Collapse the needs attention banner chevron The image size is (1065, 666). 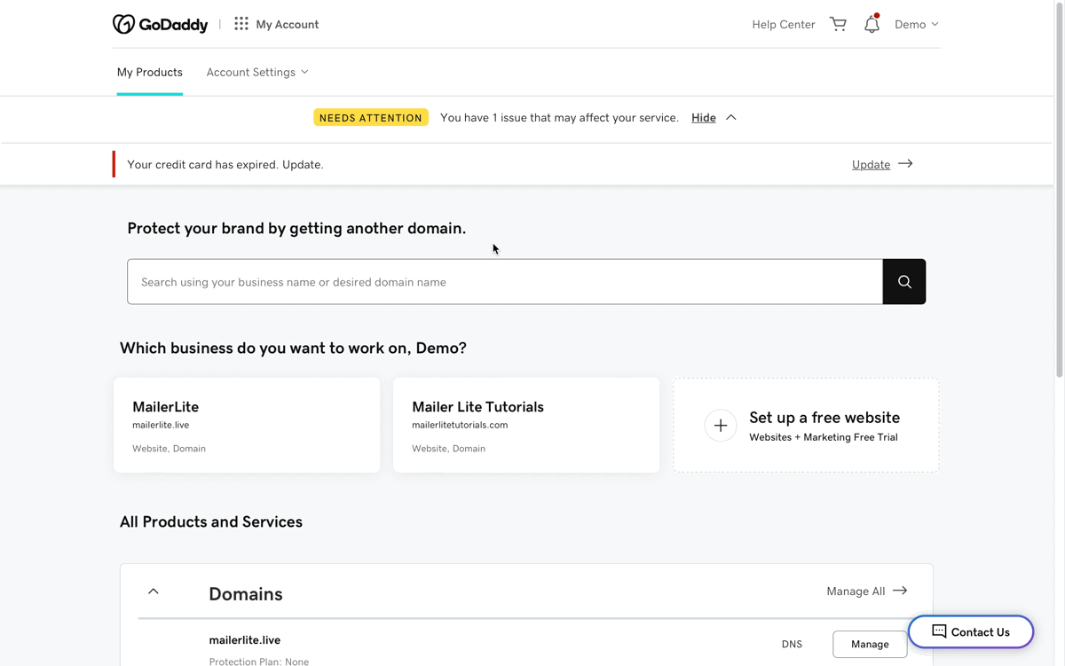pyautogui.click(x=731, y=117)
